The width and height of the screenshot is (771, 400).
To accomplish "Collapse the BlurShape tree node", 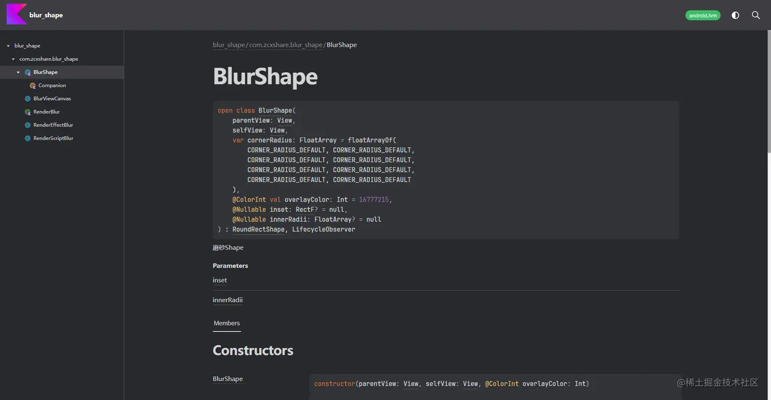I will pos(18,72).
